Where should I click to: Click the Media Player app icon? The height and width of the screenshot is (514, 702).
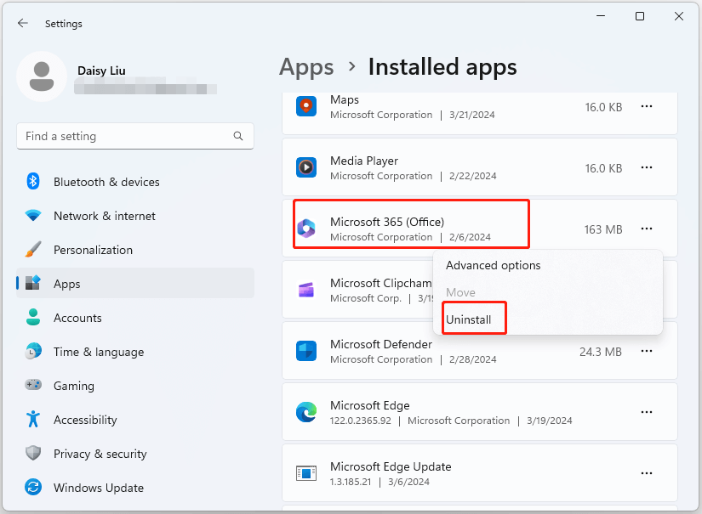(306, 168)
